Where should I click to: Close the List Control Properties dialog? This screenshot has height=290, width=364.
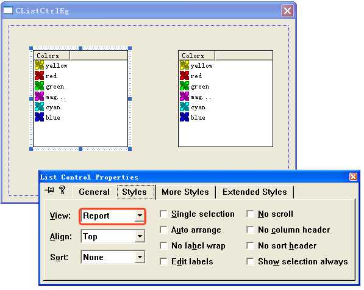click(x=353, y=177)
